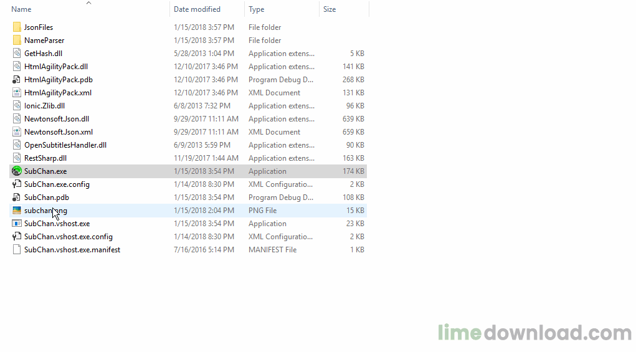Click the GetHash.dll file icon

tap(17, 54)
